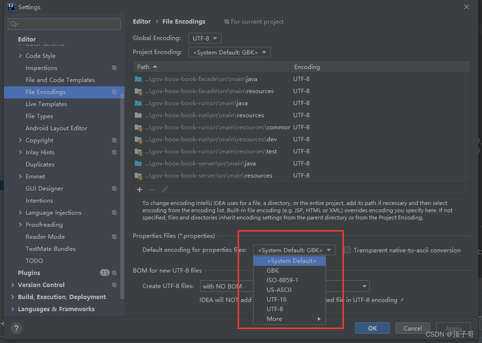Screen dimensions: 482x343
Task: Click the project-level icon next to Inlay Hints
Action: coord(114,152)
